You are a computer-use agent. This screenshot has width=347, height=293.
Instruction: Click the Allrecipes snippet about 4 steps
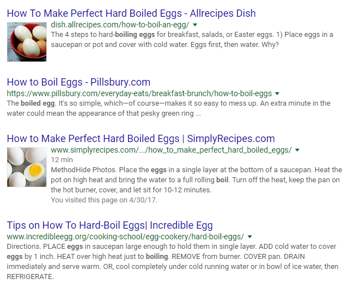[192, 40]
